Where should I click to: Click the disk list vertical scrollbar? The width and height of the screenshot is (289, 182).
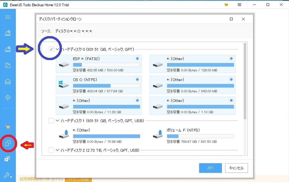(x=245, y=81)
